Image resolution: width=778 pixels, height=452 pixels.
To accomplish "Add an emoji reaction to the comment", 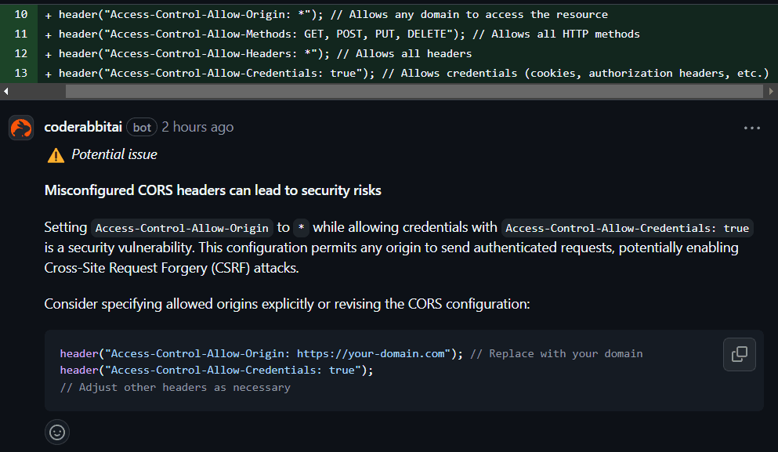I will [x=57, y=432].
